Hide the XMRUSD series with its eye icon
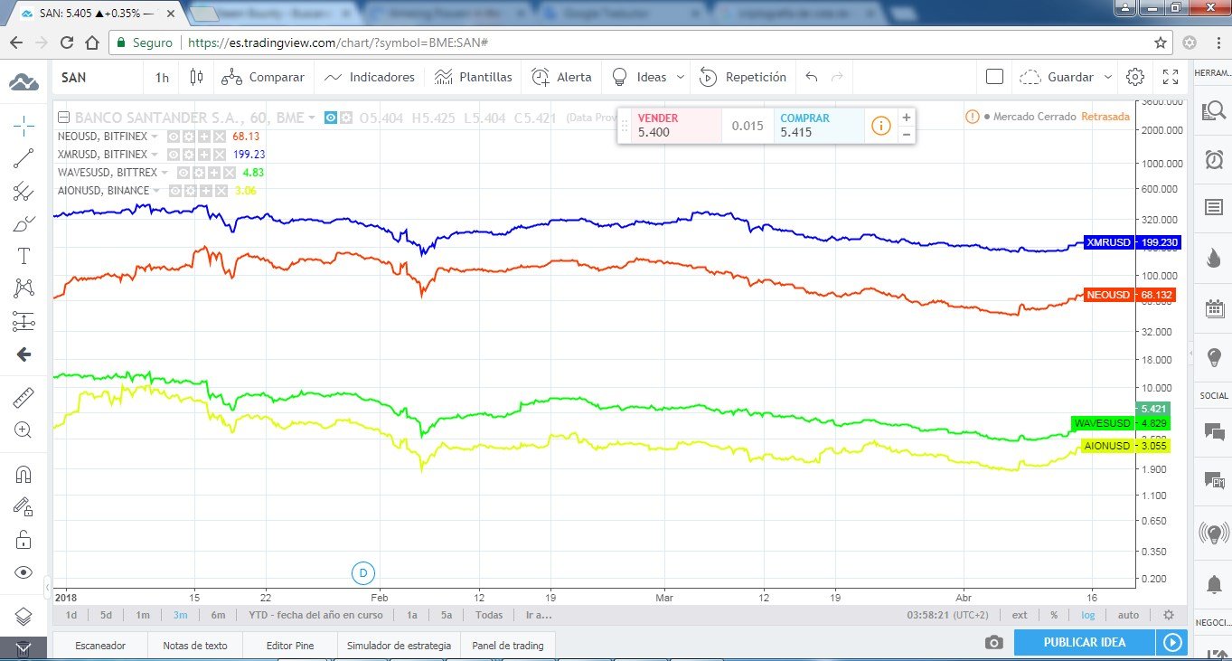Image resolution: width=1232 pixels, height=661 pixels. coord(173,155)
